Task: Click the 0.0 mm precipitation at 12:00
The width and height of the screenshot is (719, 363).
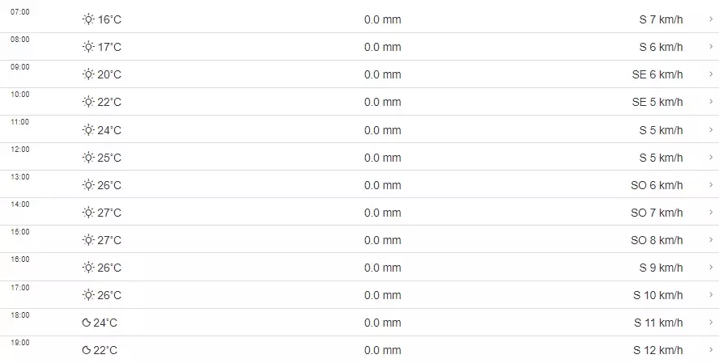Action: click(382, 158)
